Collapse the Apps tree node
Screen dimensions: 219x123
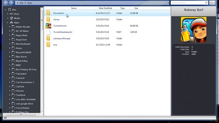point(8,23)
